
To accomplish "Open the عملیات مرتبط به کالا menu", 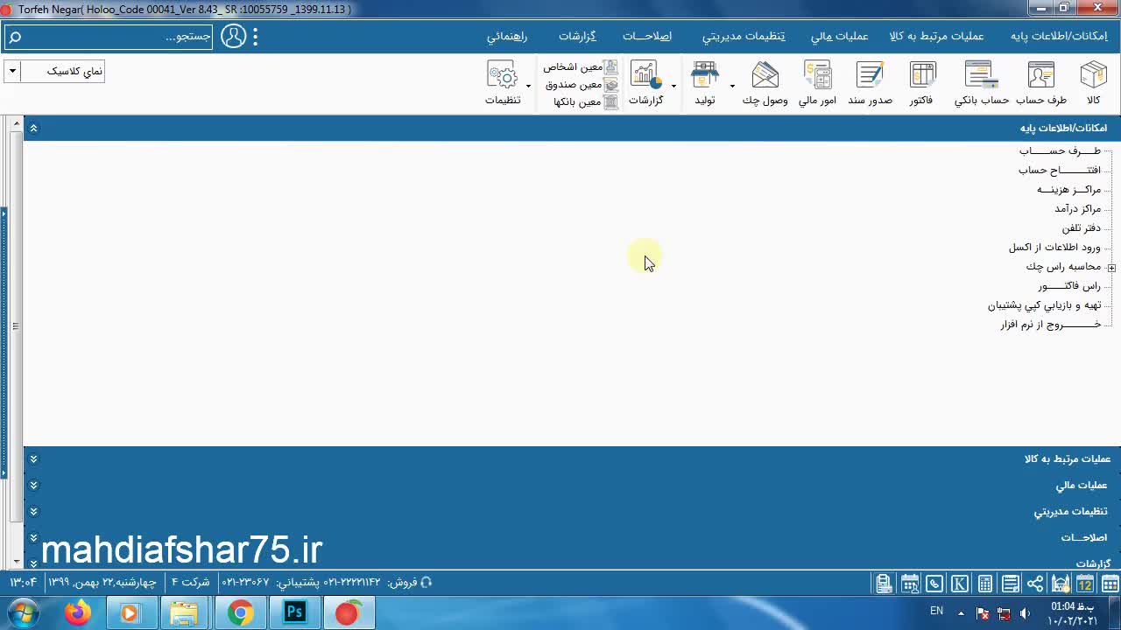I will pos(936,37).
